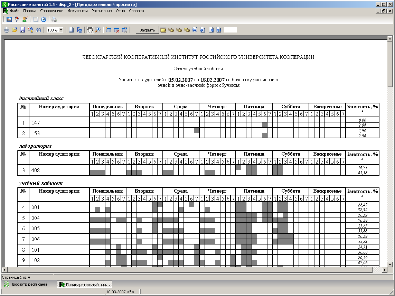Go to the next page icon
Screen dimensions: 395x296
pos(211,30)
